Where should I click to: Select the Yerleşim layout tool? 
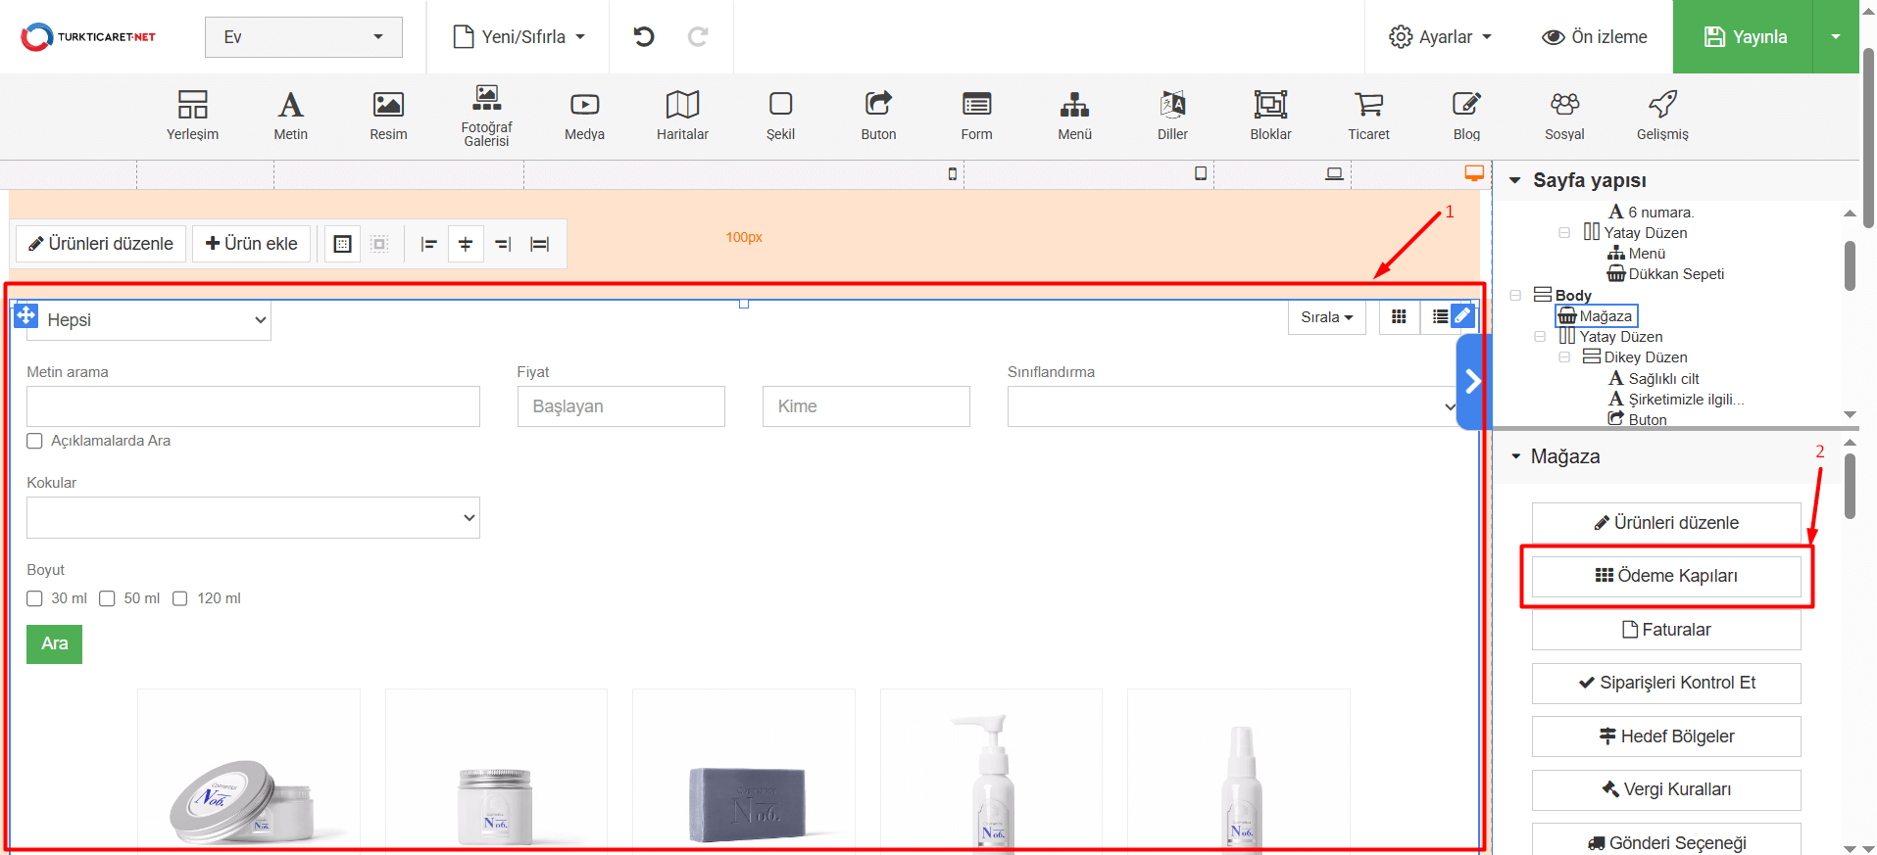click(x=192, y=115)
